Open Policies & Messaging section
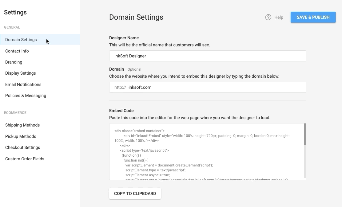Image resolution: width=342 pixels, height=207 pixels. point(26,96)
